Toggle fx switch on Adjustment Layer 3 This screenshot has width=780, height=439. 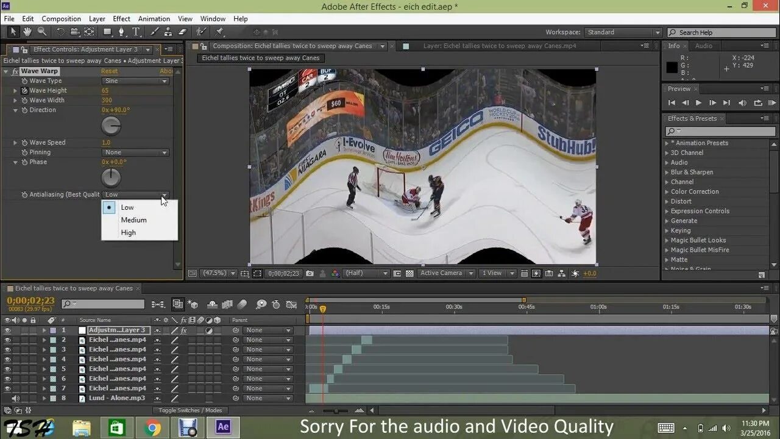[x=183, y=330]
